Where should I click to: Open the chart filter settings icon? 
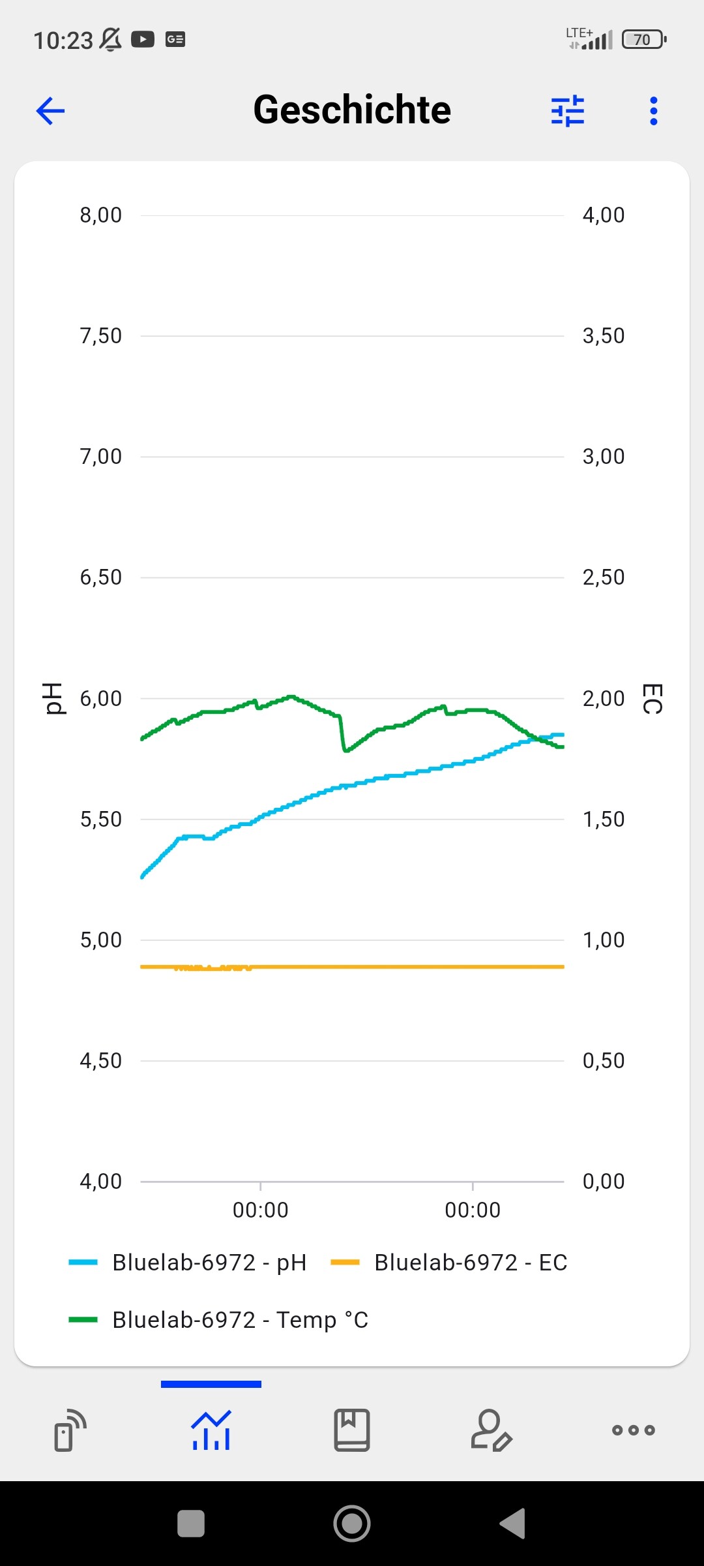point(568,111)
